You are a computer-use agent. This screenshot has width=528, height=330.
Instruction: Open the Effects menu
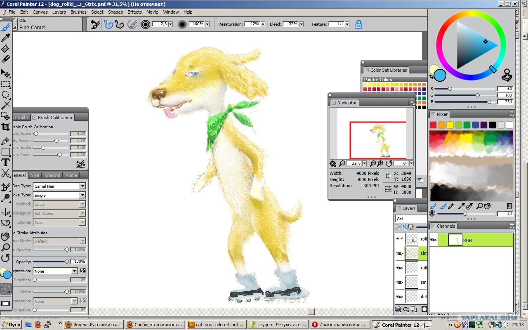tap(134, 12)
